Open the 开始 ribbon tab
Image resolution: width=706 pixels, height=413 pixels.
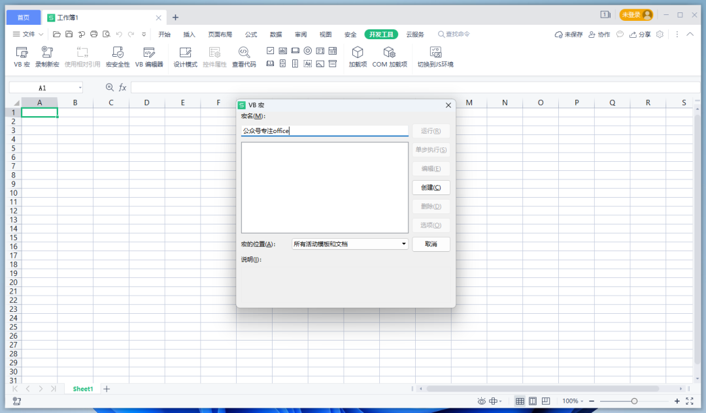[x=164, y=34]
